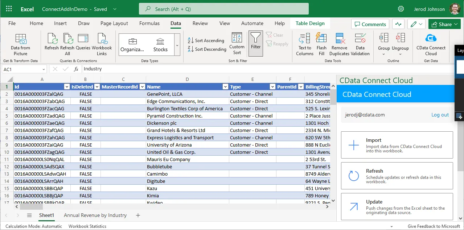Select the Text to Columns tool
464x230 pixels.
tap(304, 43)
